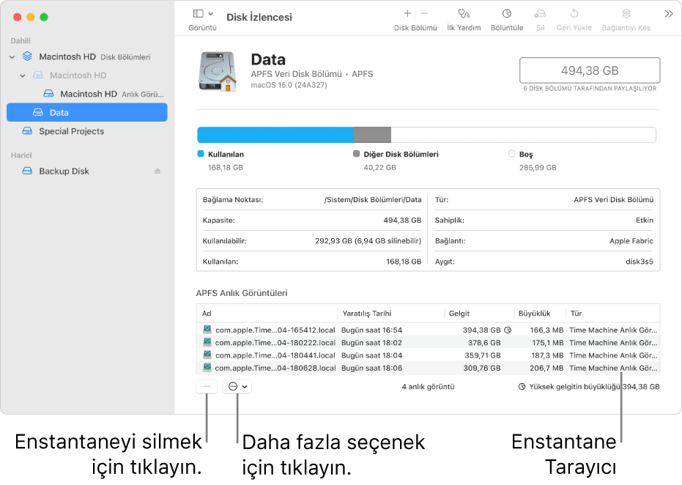Click the Bağlantıyı Kes unmount icon
This screenshot has width=682, height=485.
click(x=626, y=13)
